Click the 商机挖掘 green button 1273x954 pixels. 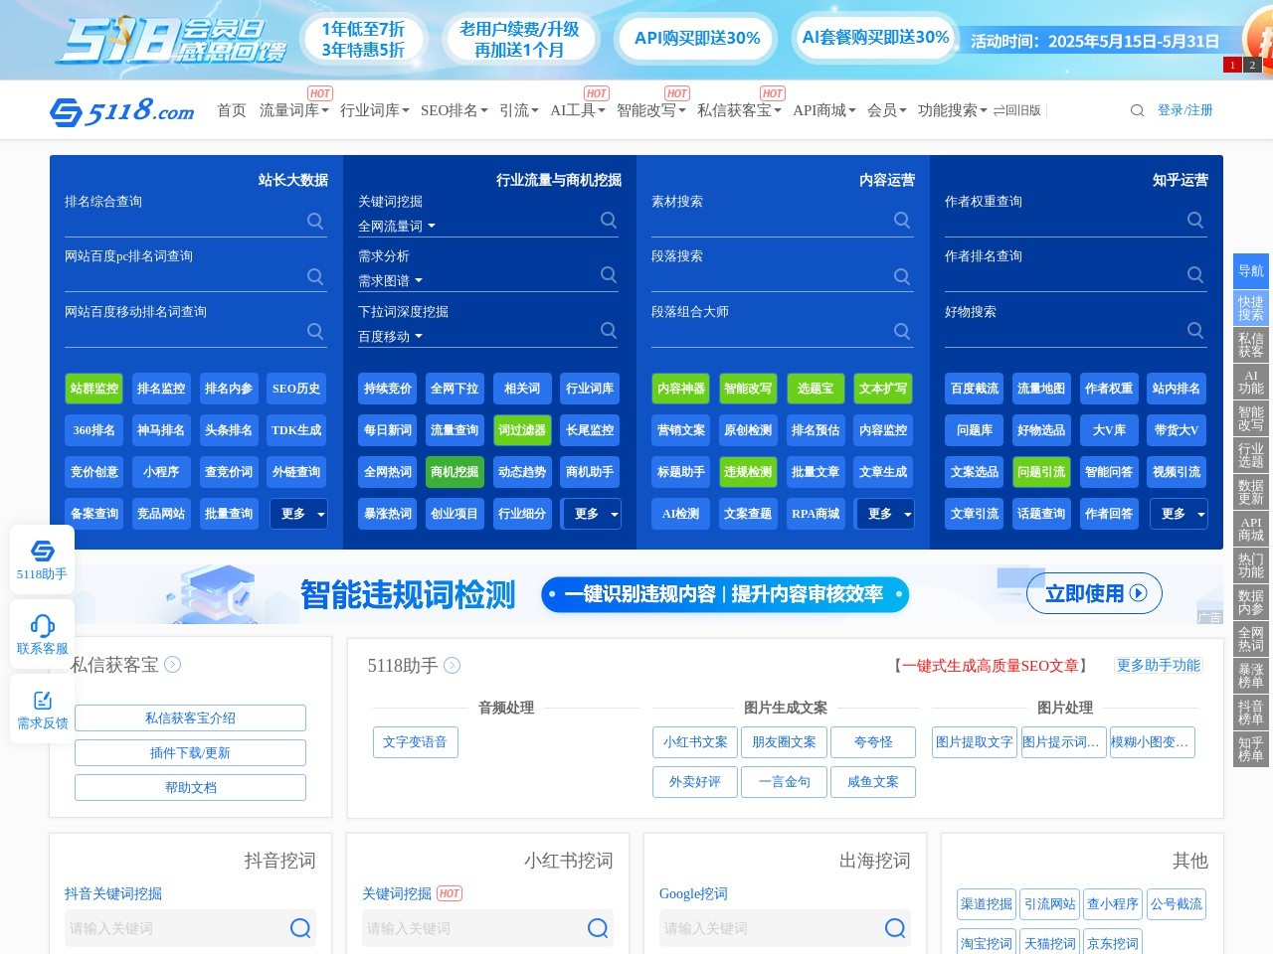coord(455,472)
